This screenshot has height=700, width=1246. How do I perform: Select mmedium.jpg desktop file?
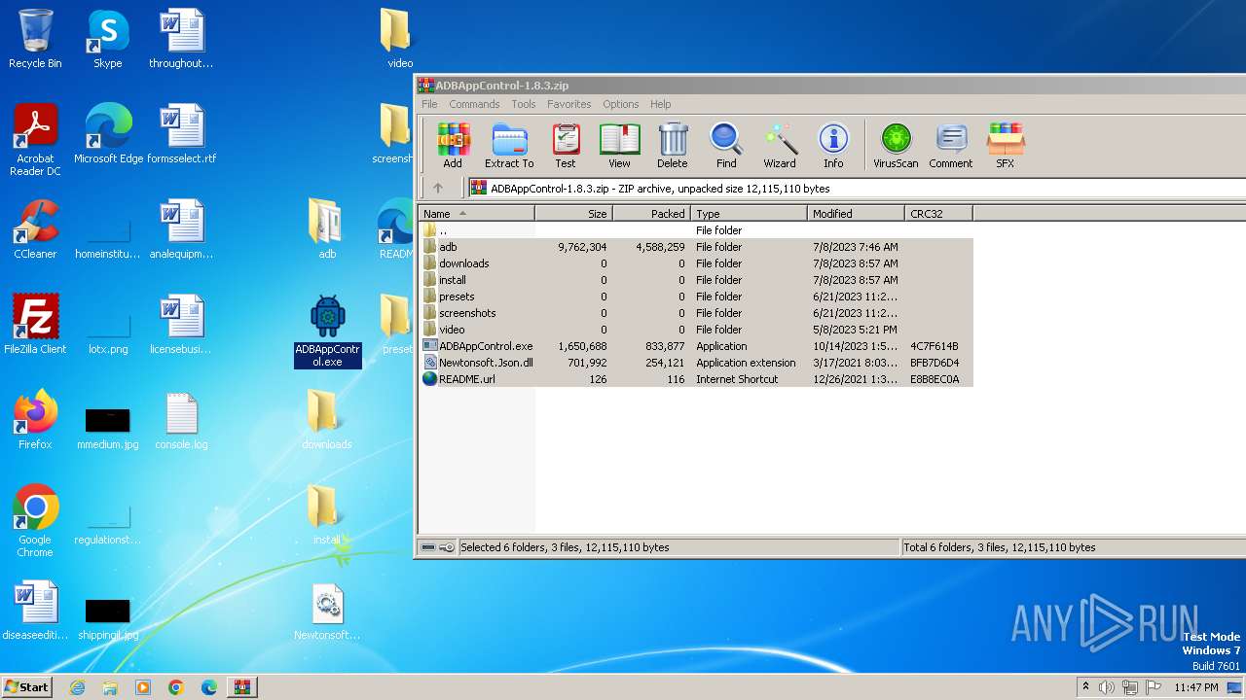click(x=108, y=426)
